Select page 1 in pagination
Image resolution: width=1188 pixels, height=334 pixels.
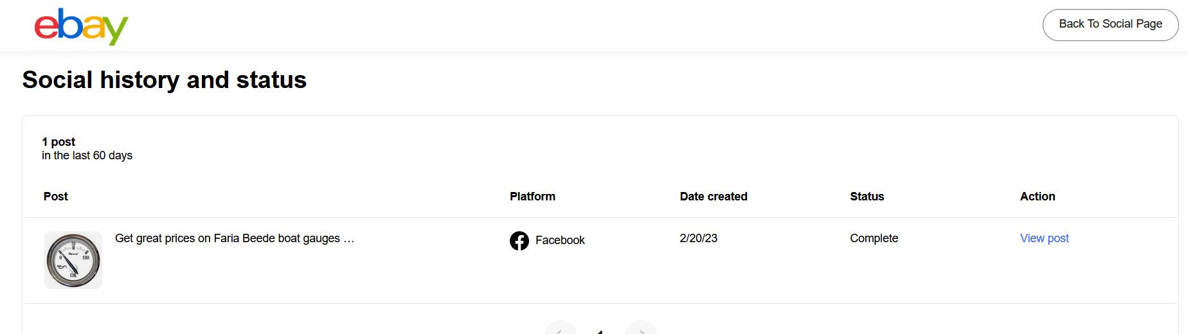pyautogui.click(x=600, y=331)
